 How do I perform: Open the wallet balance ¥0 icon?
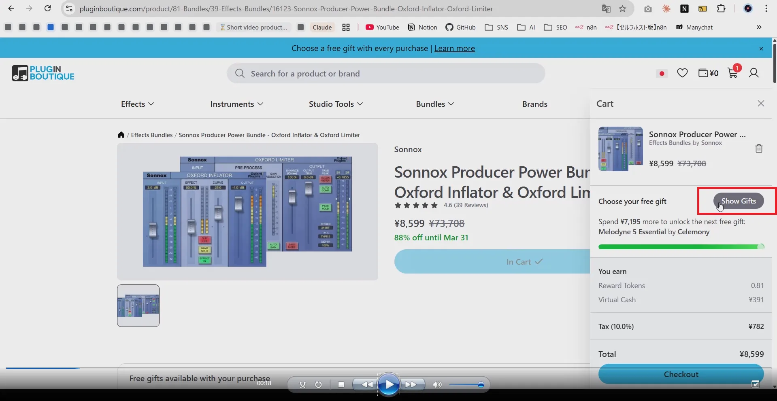coord(708,73)
